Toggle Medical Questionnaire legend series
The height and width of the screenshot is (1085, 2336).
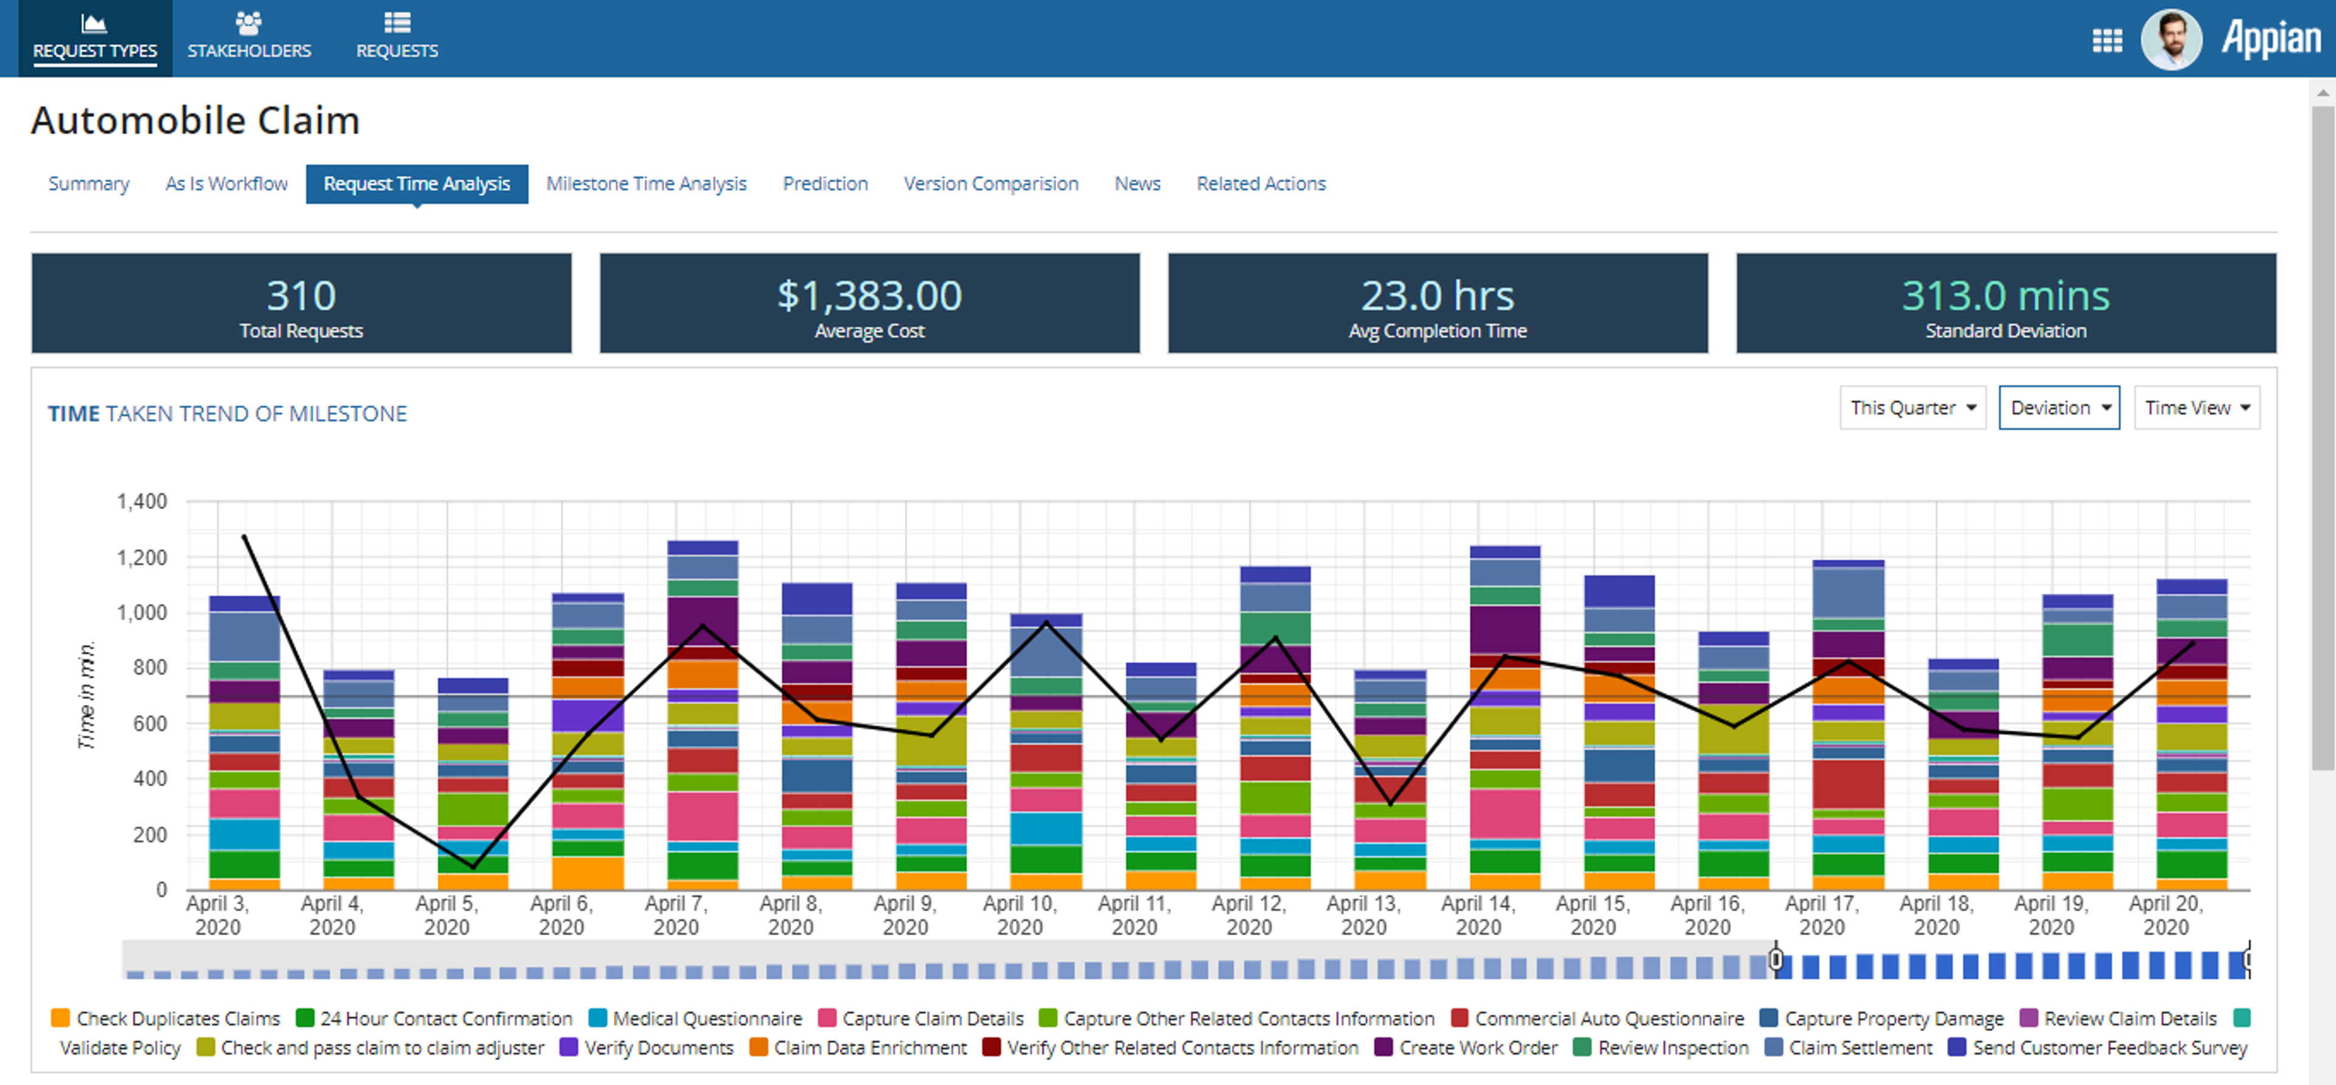[695, 1018]
